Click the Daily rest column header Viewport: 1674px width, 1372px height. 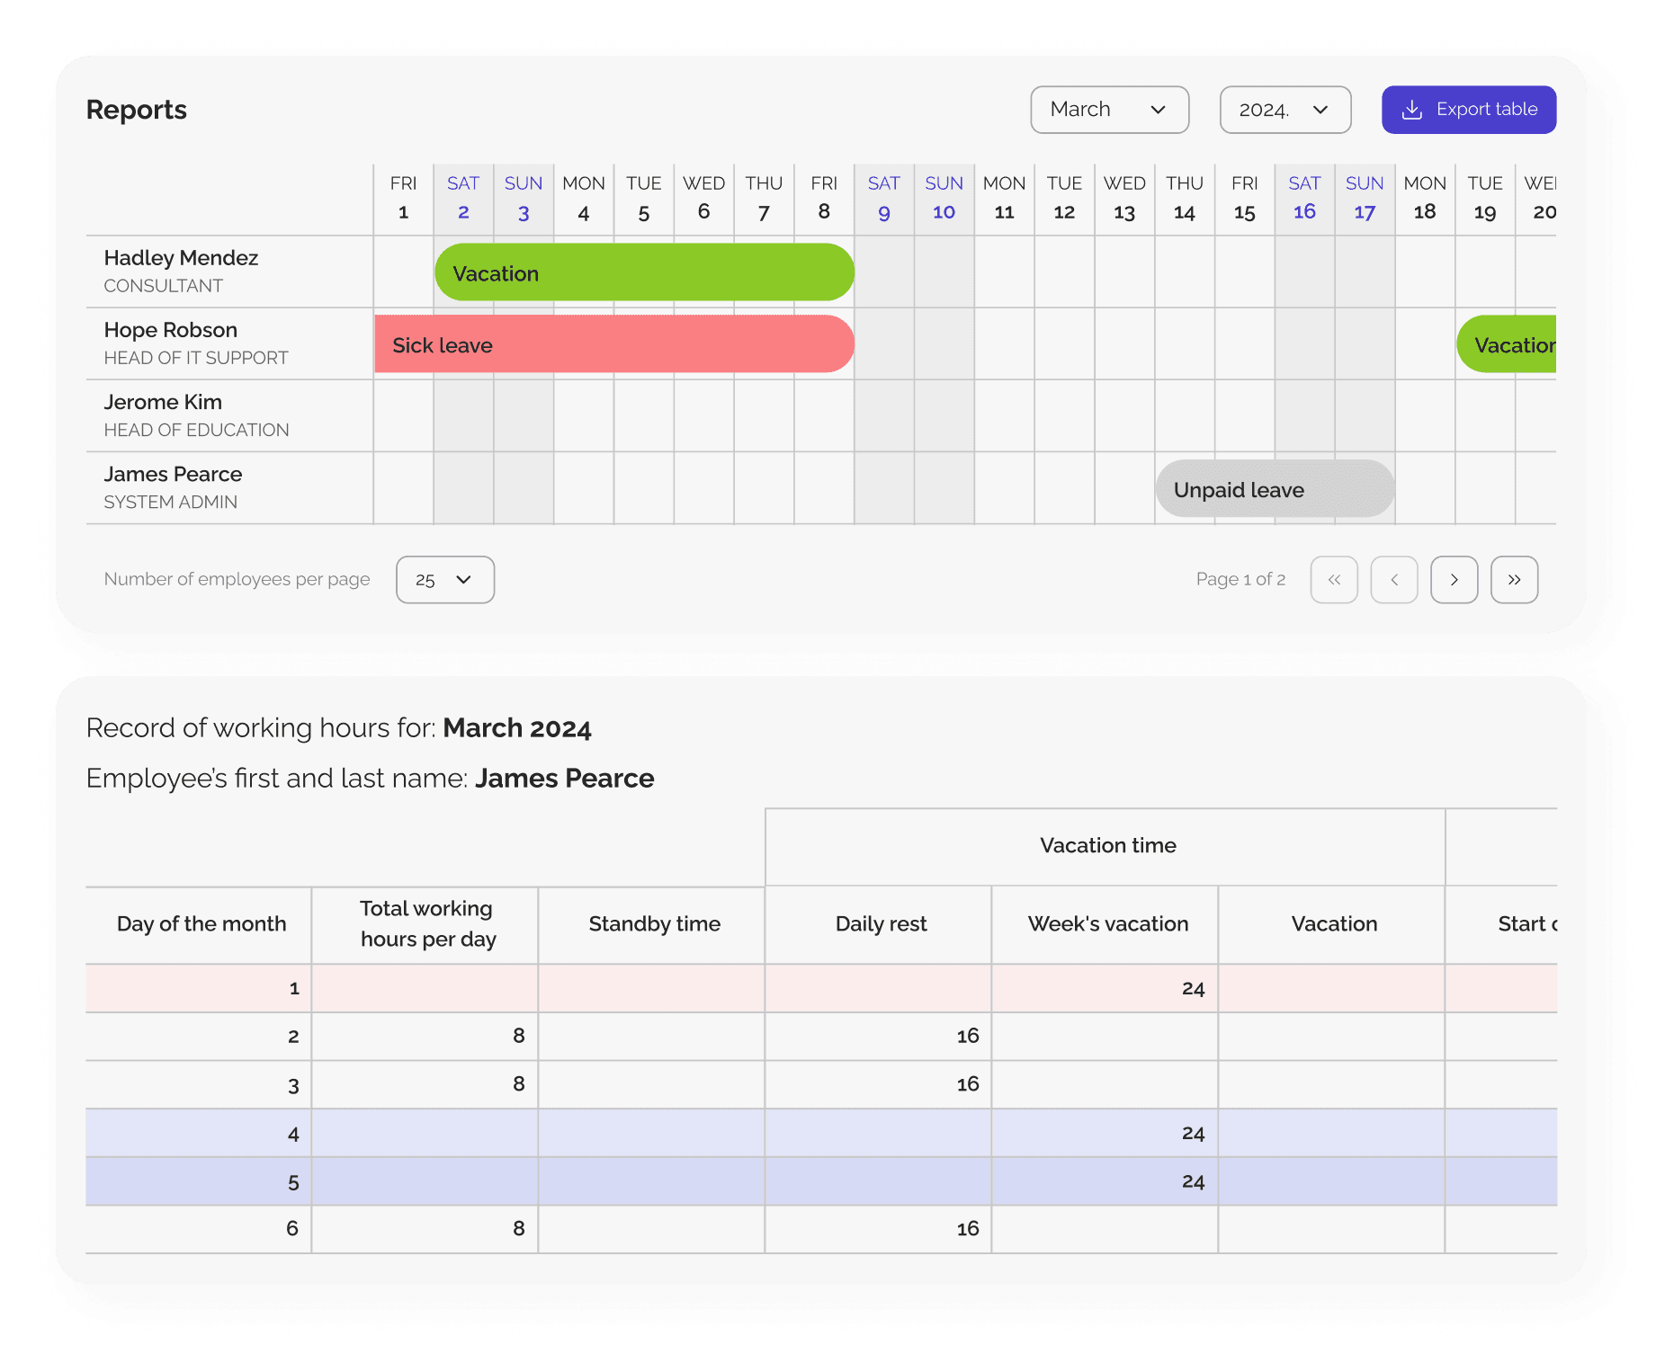pyautogui.click(x=879, y=924)
